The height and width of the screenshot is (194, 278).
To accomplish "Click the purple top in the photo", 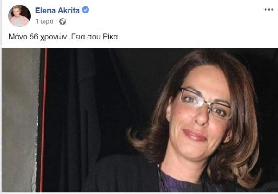I will coord(177,182).
